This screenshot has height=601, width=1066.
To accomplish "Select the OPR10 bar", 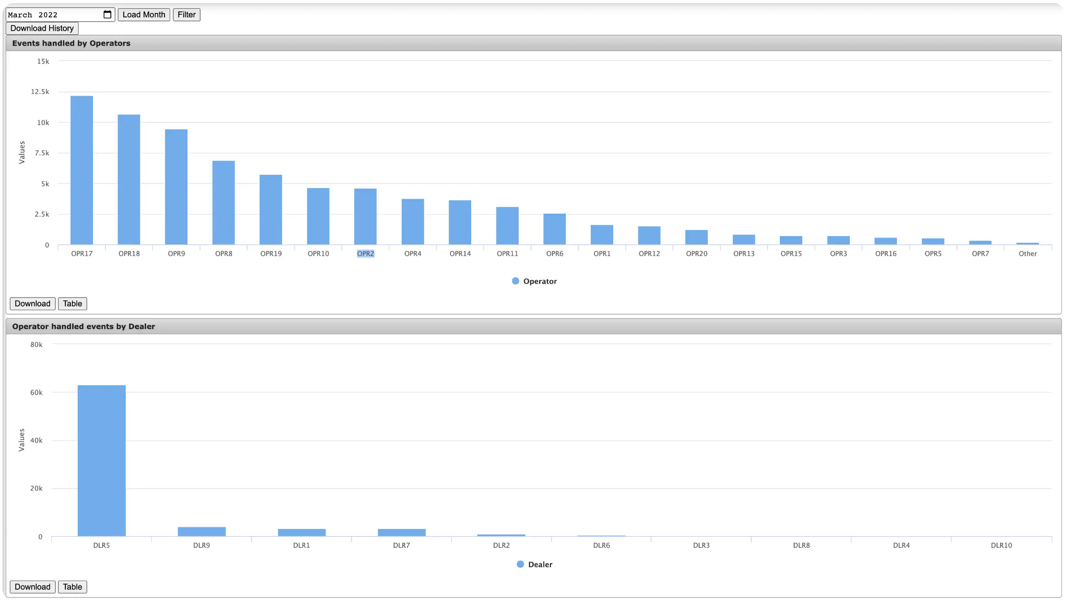I will pos(318,216).
